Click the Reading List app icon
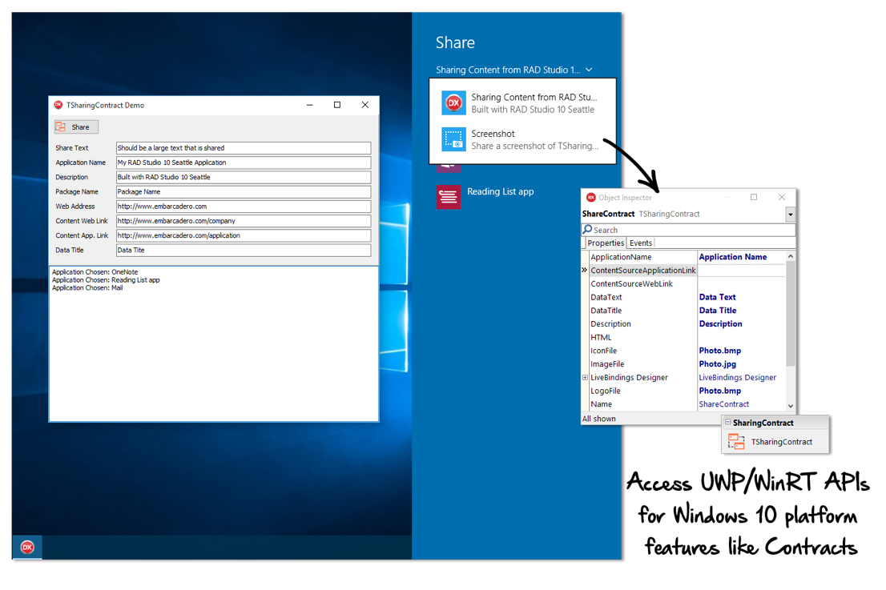 (x=448, y=196)
